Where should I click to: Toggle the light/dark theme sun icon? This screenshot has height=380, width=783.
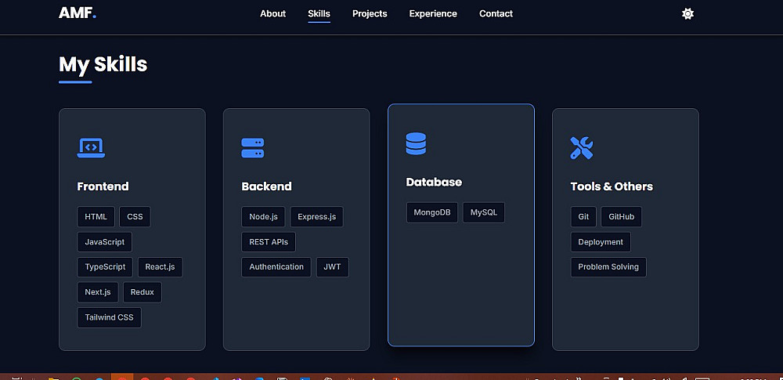pyautogui.click(x=687, y=14)
